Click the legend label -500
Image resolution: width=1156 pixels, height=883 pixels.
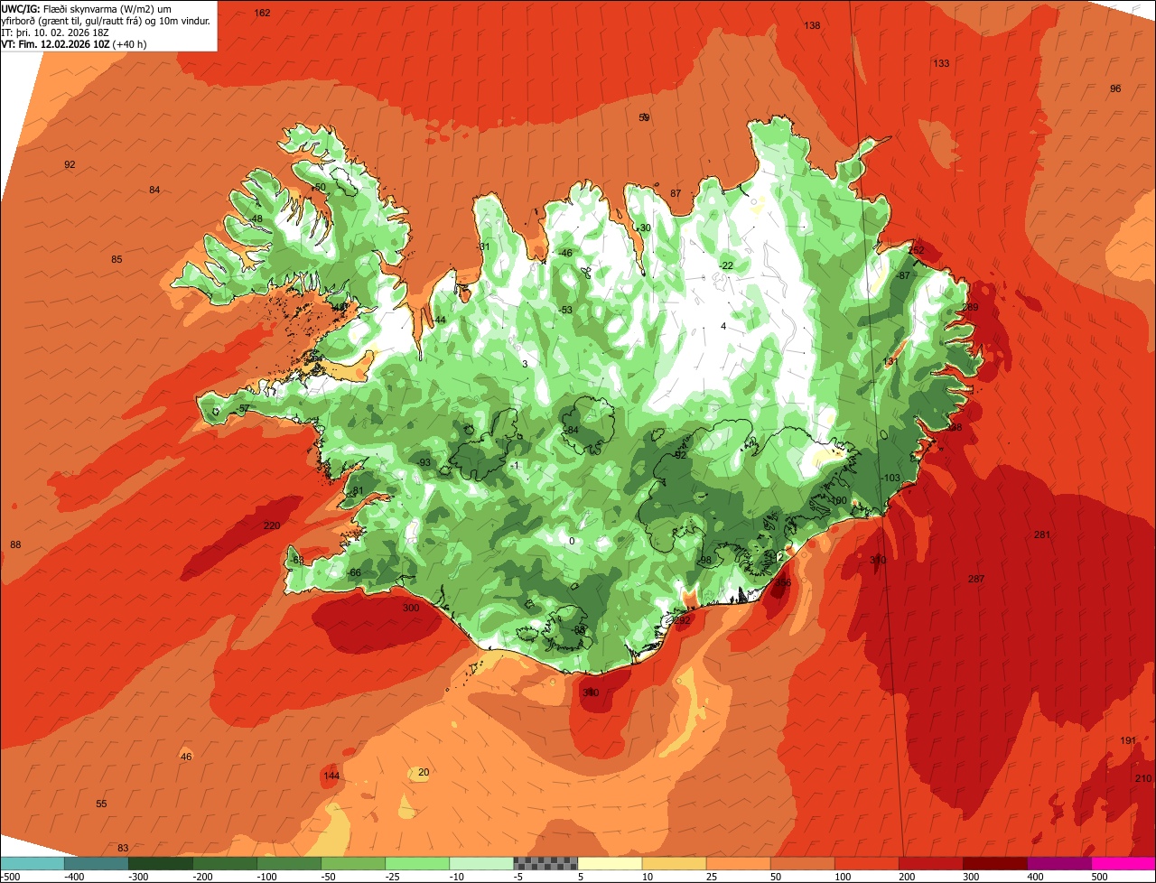point(11,877)
